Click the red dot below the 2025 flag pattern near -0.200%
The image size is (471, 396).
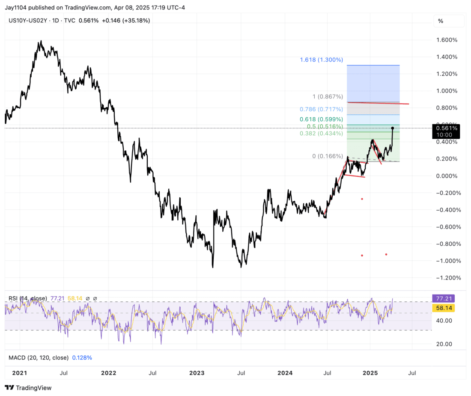click(x=362, y=199)
